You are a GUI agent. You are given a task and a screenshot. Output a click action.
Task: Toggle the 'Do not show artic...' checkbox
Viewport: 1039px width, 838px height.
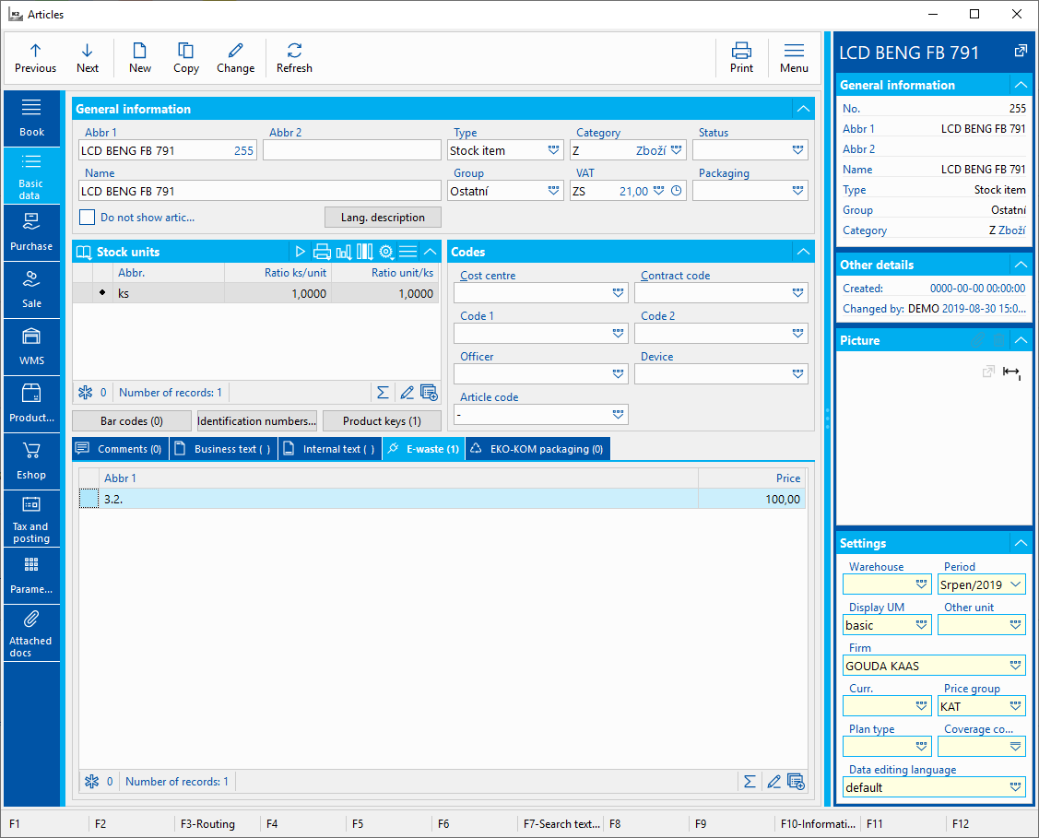(x=88, y=218)
